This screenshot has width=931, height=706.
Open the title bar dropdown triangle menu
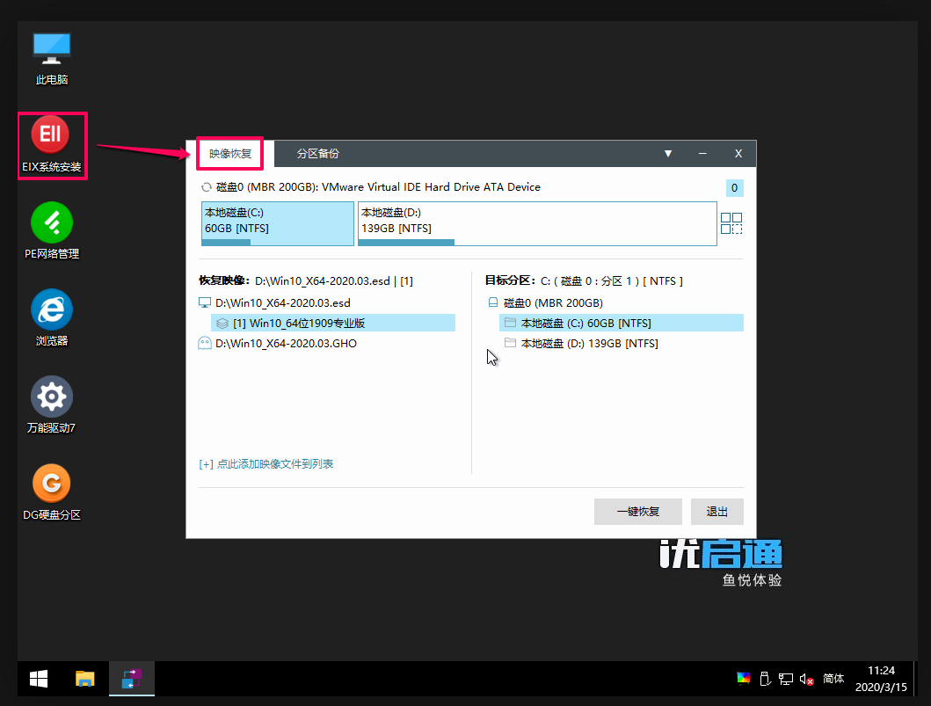coord(668,154)
